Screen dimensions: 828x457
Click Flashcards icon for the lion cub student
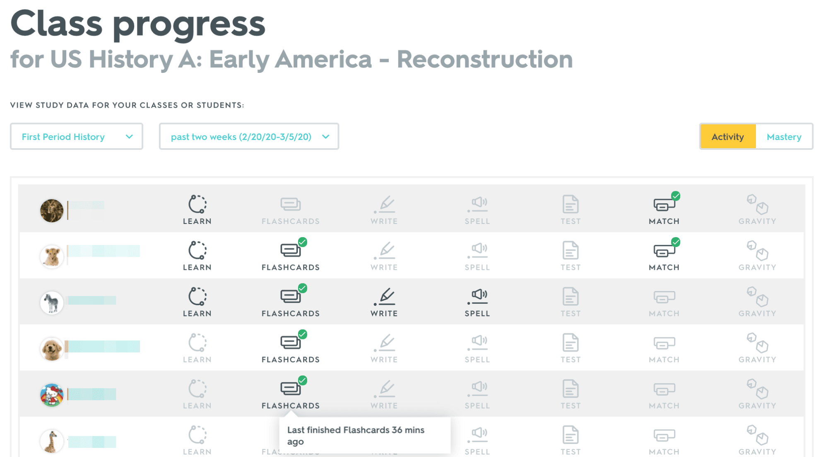click(290, 250)
